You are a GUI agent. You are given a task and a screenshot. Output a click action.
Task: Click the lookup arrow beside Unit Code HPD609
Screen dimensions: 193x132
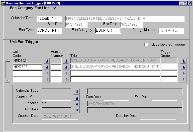[47, 67]
